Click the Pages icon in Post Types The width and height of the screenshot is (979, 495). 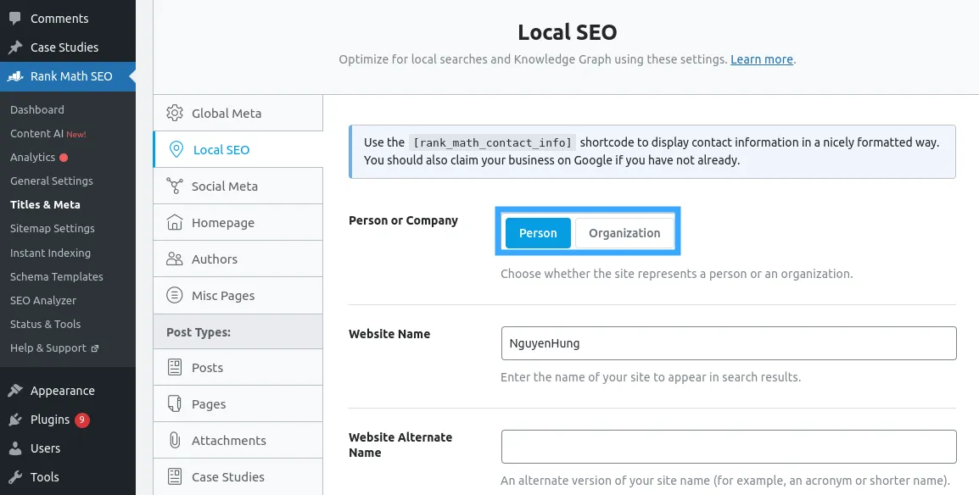click(175, 404)
